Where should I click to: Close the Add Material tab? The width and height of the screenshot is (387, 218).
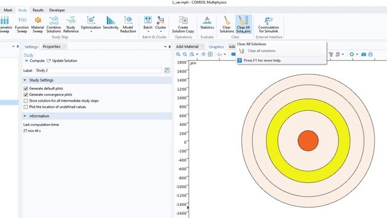click(202, 47)
